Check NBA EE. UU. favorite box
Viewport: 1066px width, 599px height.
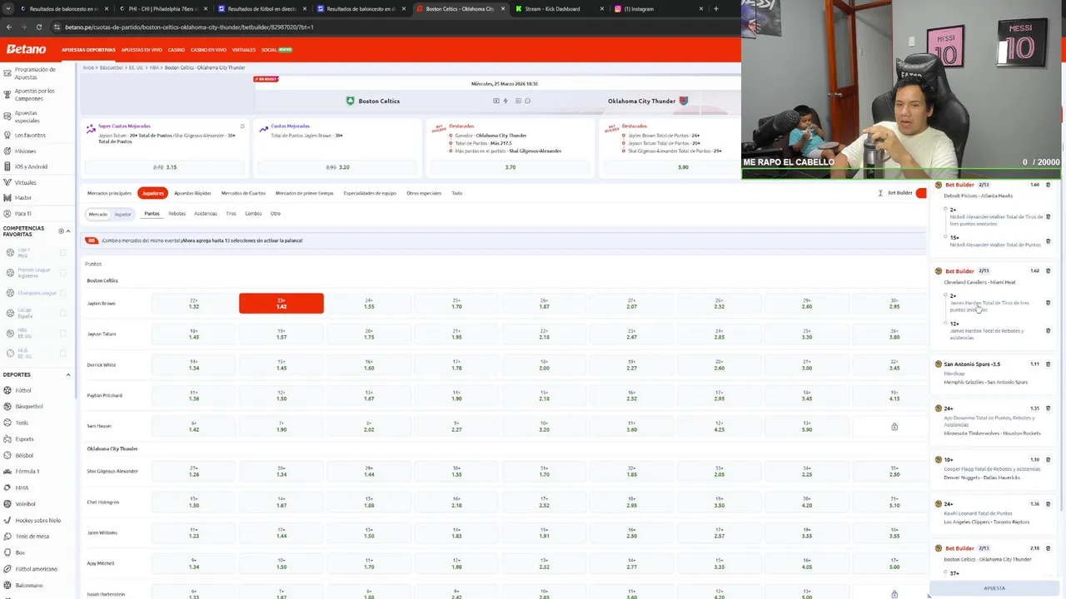pyautogui.click(x=63, y=333)
